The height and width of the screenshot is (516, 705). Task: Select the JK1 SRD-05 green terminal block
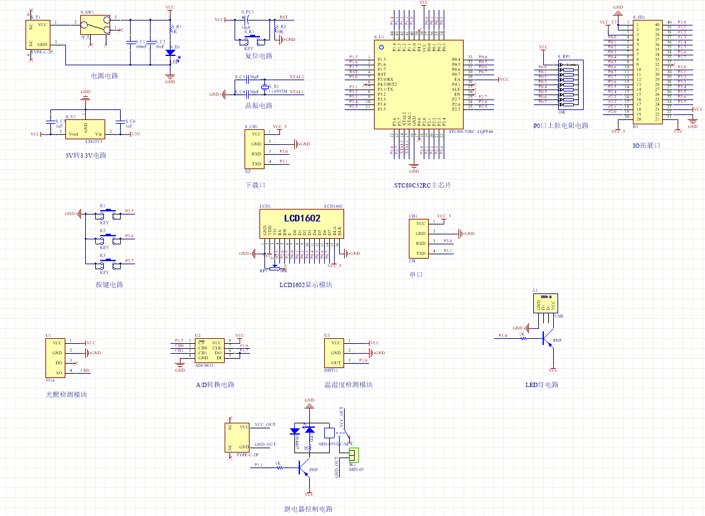pos(354,455)
